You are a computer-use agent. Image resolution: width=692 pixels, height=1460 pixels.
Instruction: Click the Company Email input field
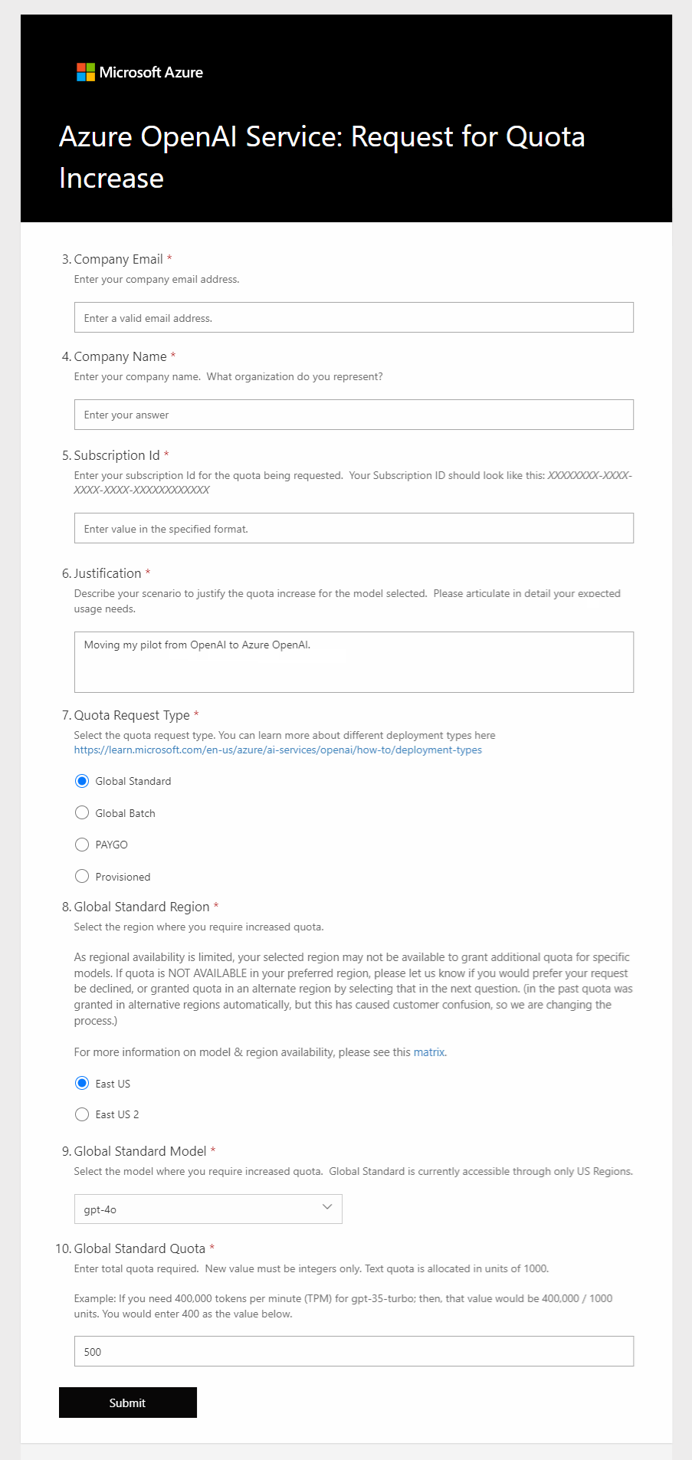click(x=353, y=317)
